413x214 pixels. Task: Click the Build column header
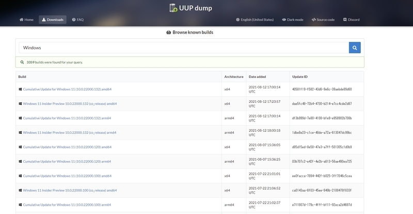(x=22, y=77)
